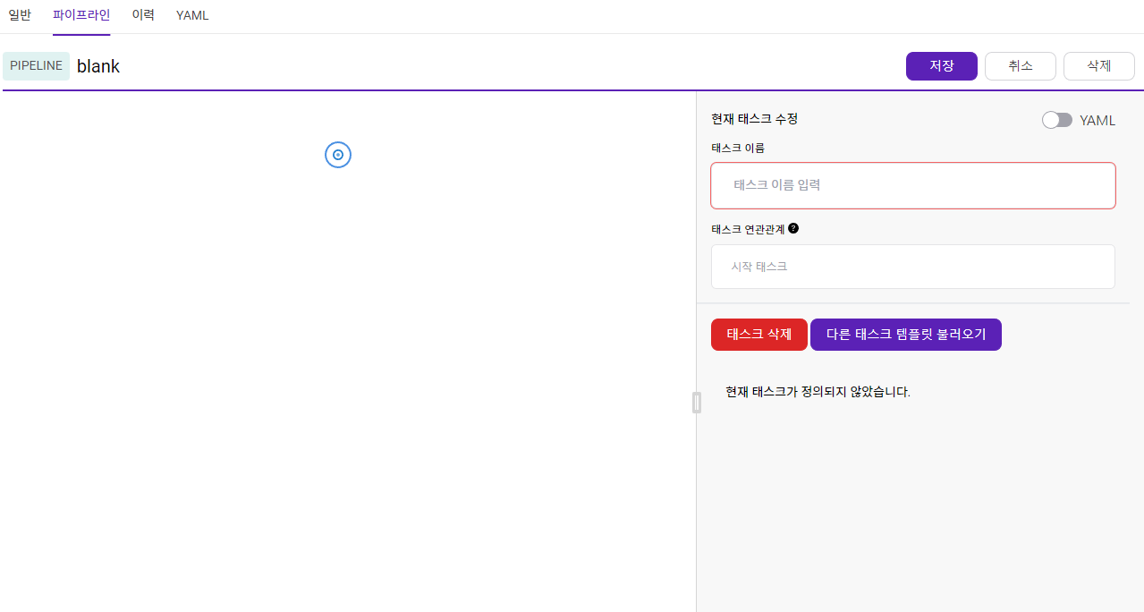The width and height of the screenshot is (1144, 612).
Task: Focus the 태스크 이름 입력 field
Action: [x=913, y=185]
